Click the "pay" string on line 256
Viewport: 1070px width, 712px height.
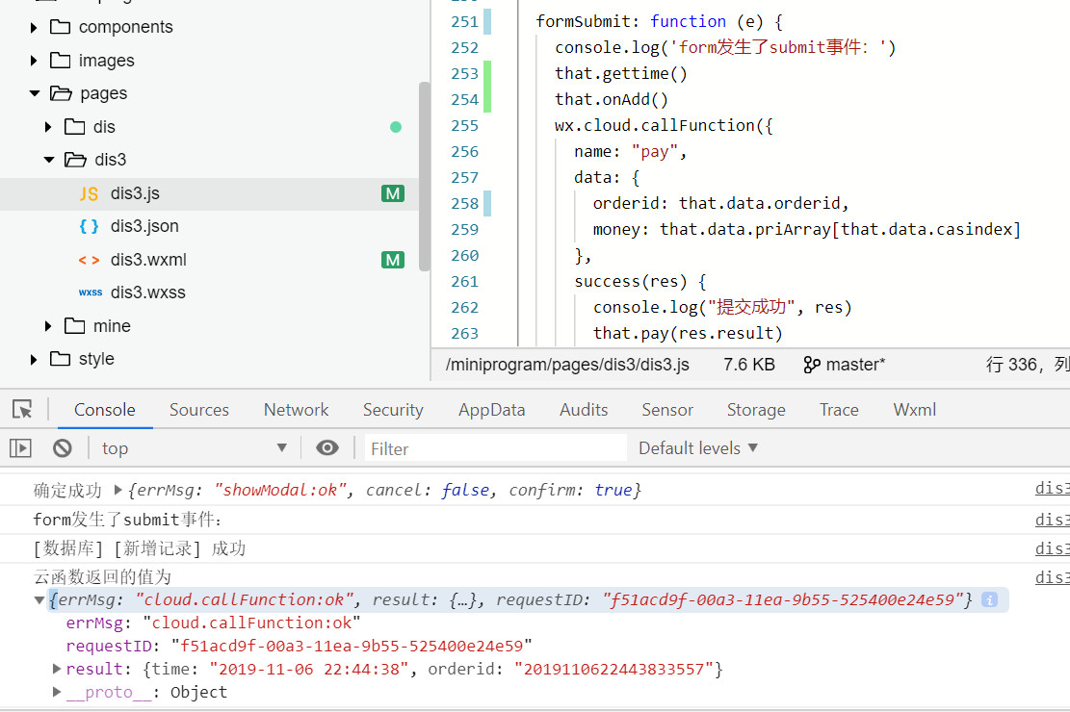655,151
